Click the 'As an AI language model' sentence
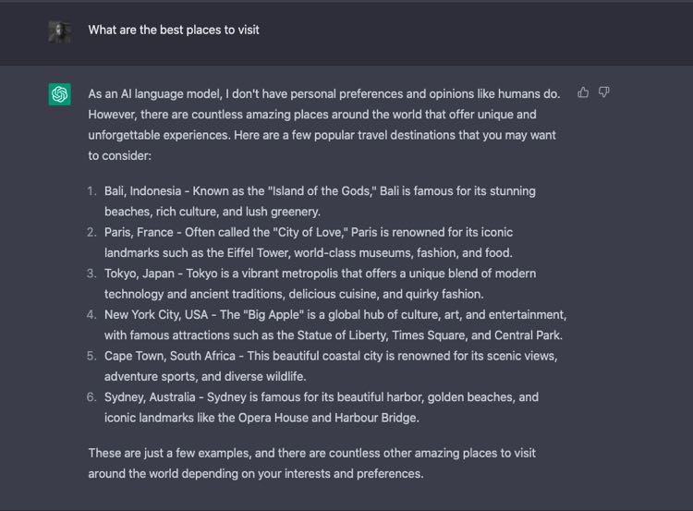693x511 pixels. click(324, 93)
